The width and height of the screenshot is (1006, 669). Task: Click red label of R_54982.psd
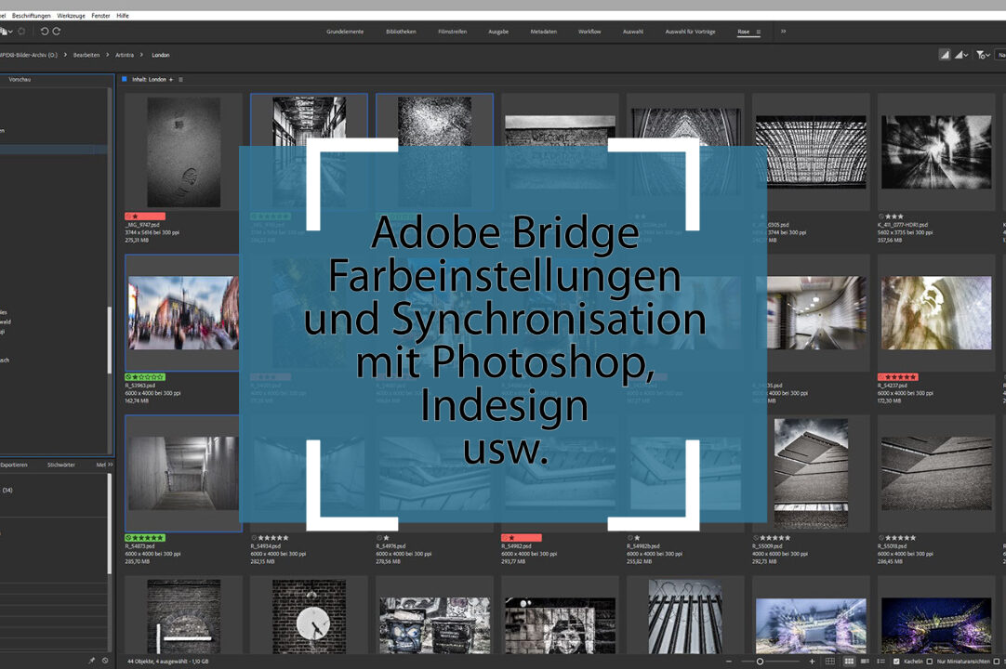coord(522,538)
